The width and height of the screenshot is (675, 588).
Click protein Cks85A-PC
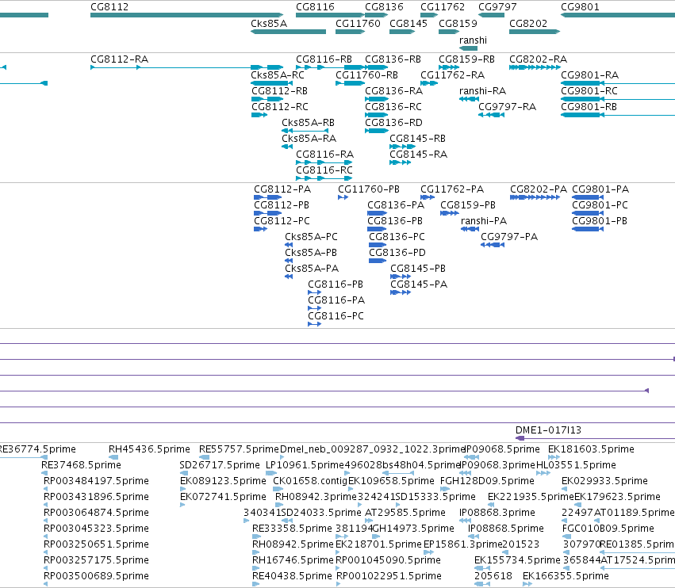coord(289,245)
